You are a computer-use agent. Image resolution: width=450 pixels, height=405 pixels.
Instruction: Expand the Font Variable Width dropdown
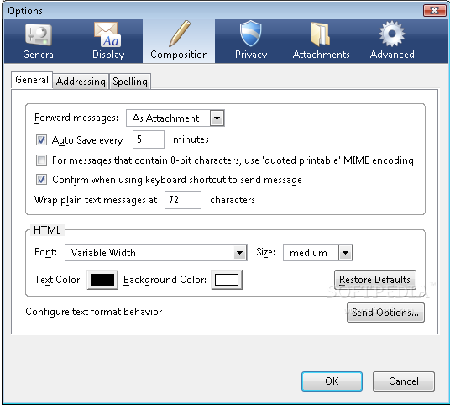click(x=156, y=253)
